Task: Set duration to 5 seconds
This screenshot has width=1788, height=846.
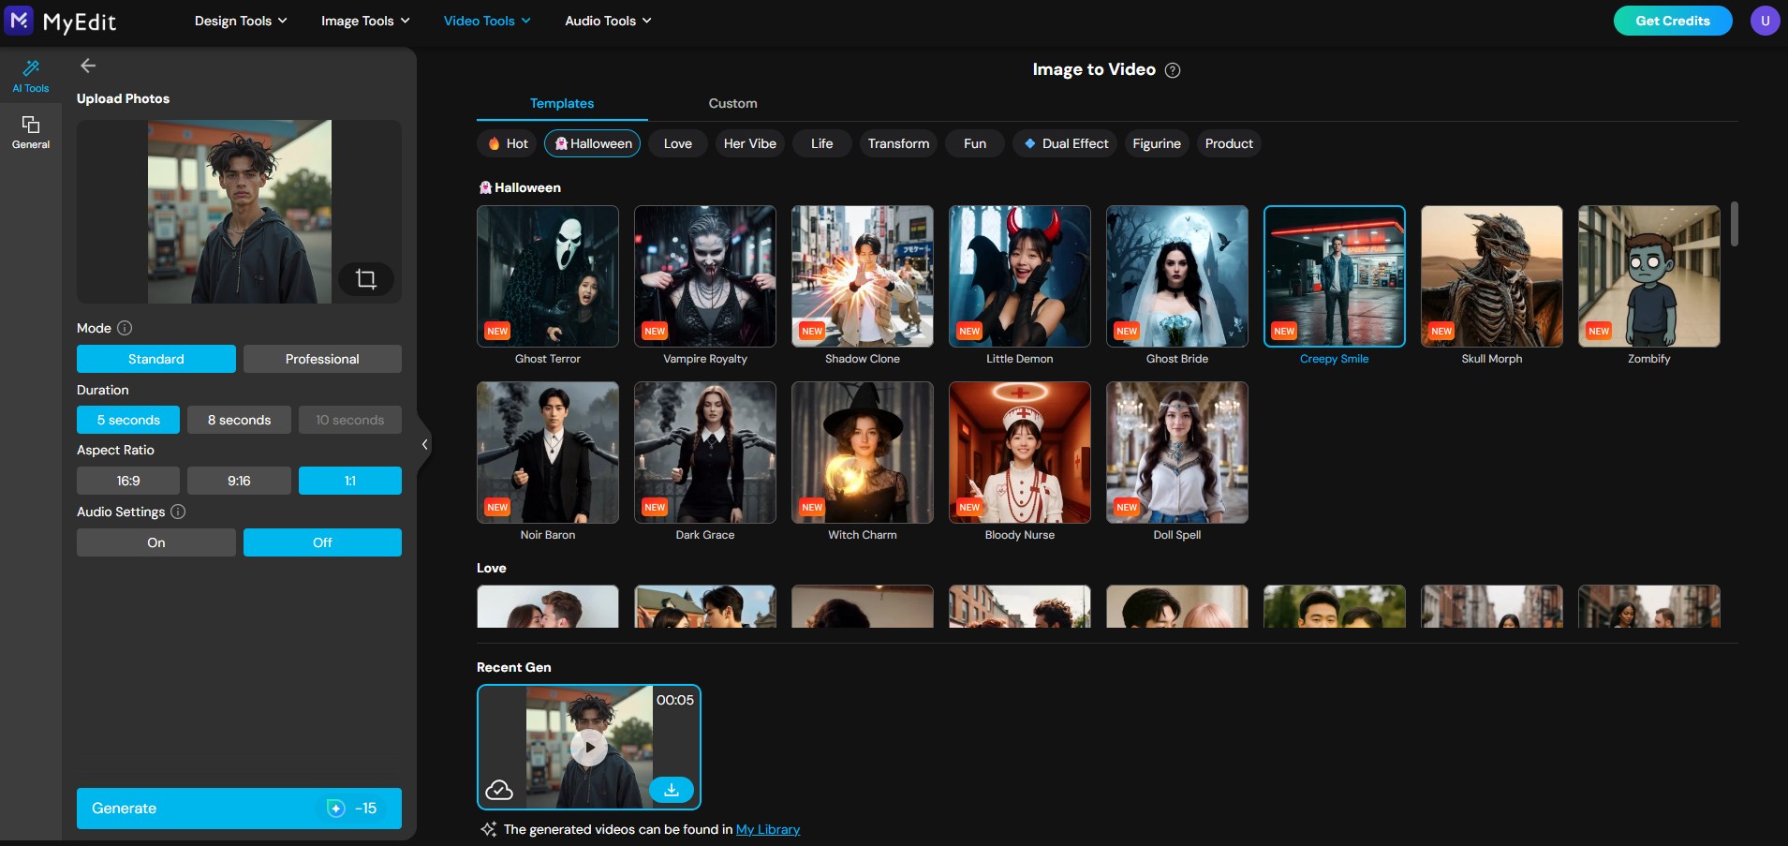Action: [128, 420]
